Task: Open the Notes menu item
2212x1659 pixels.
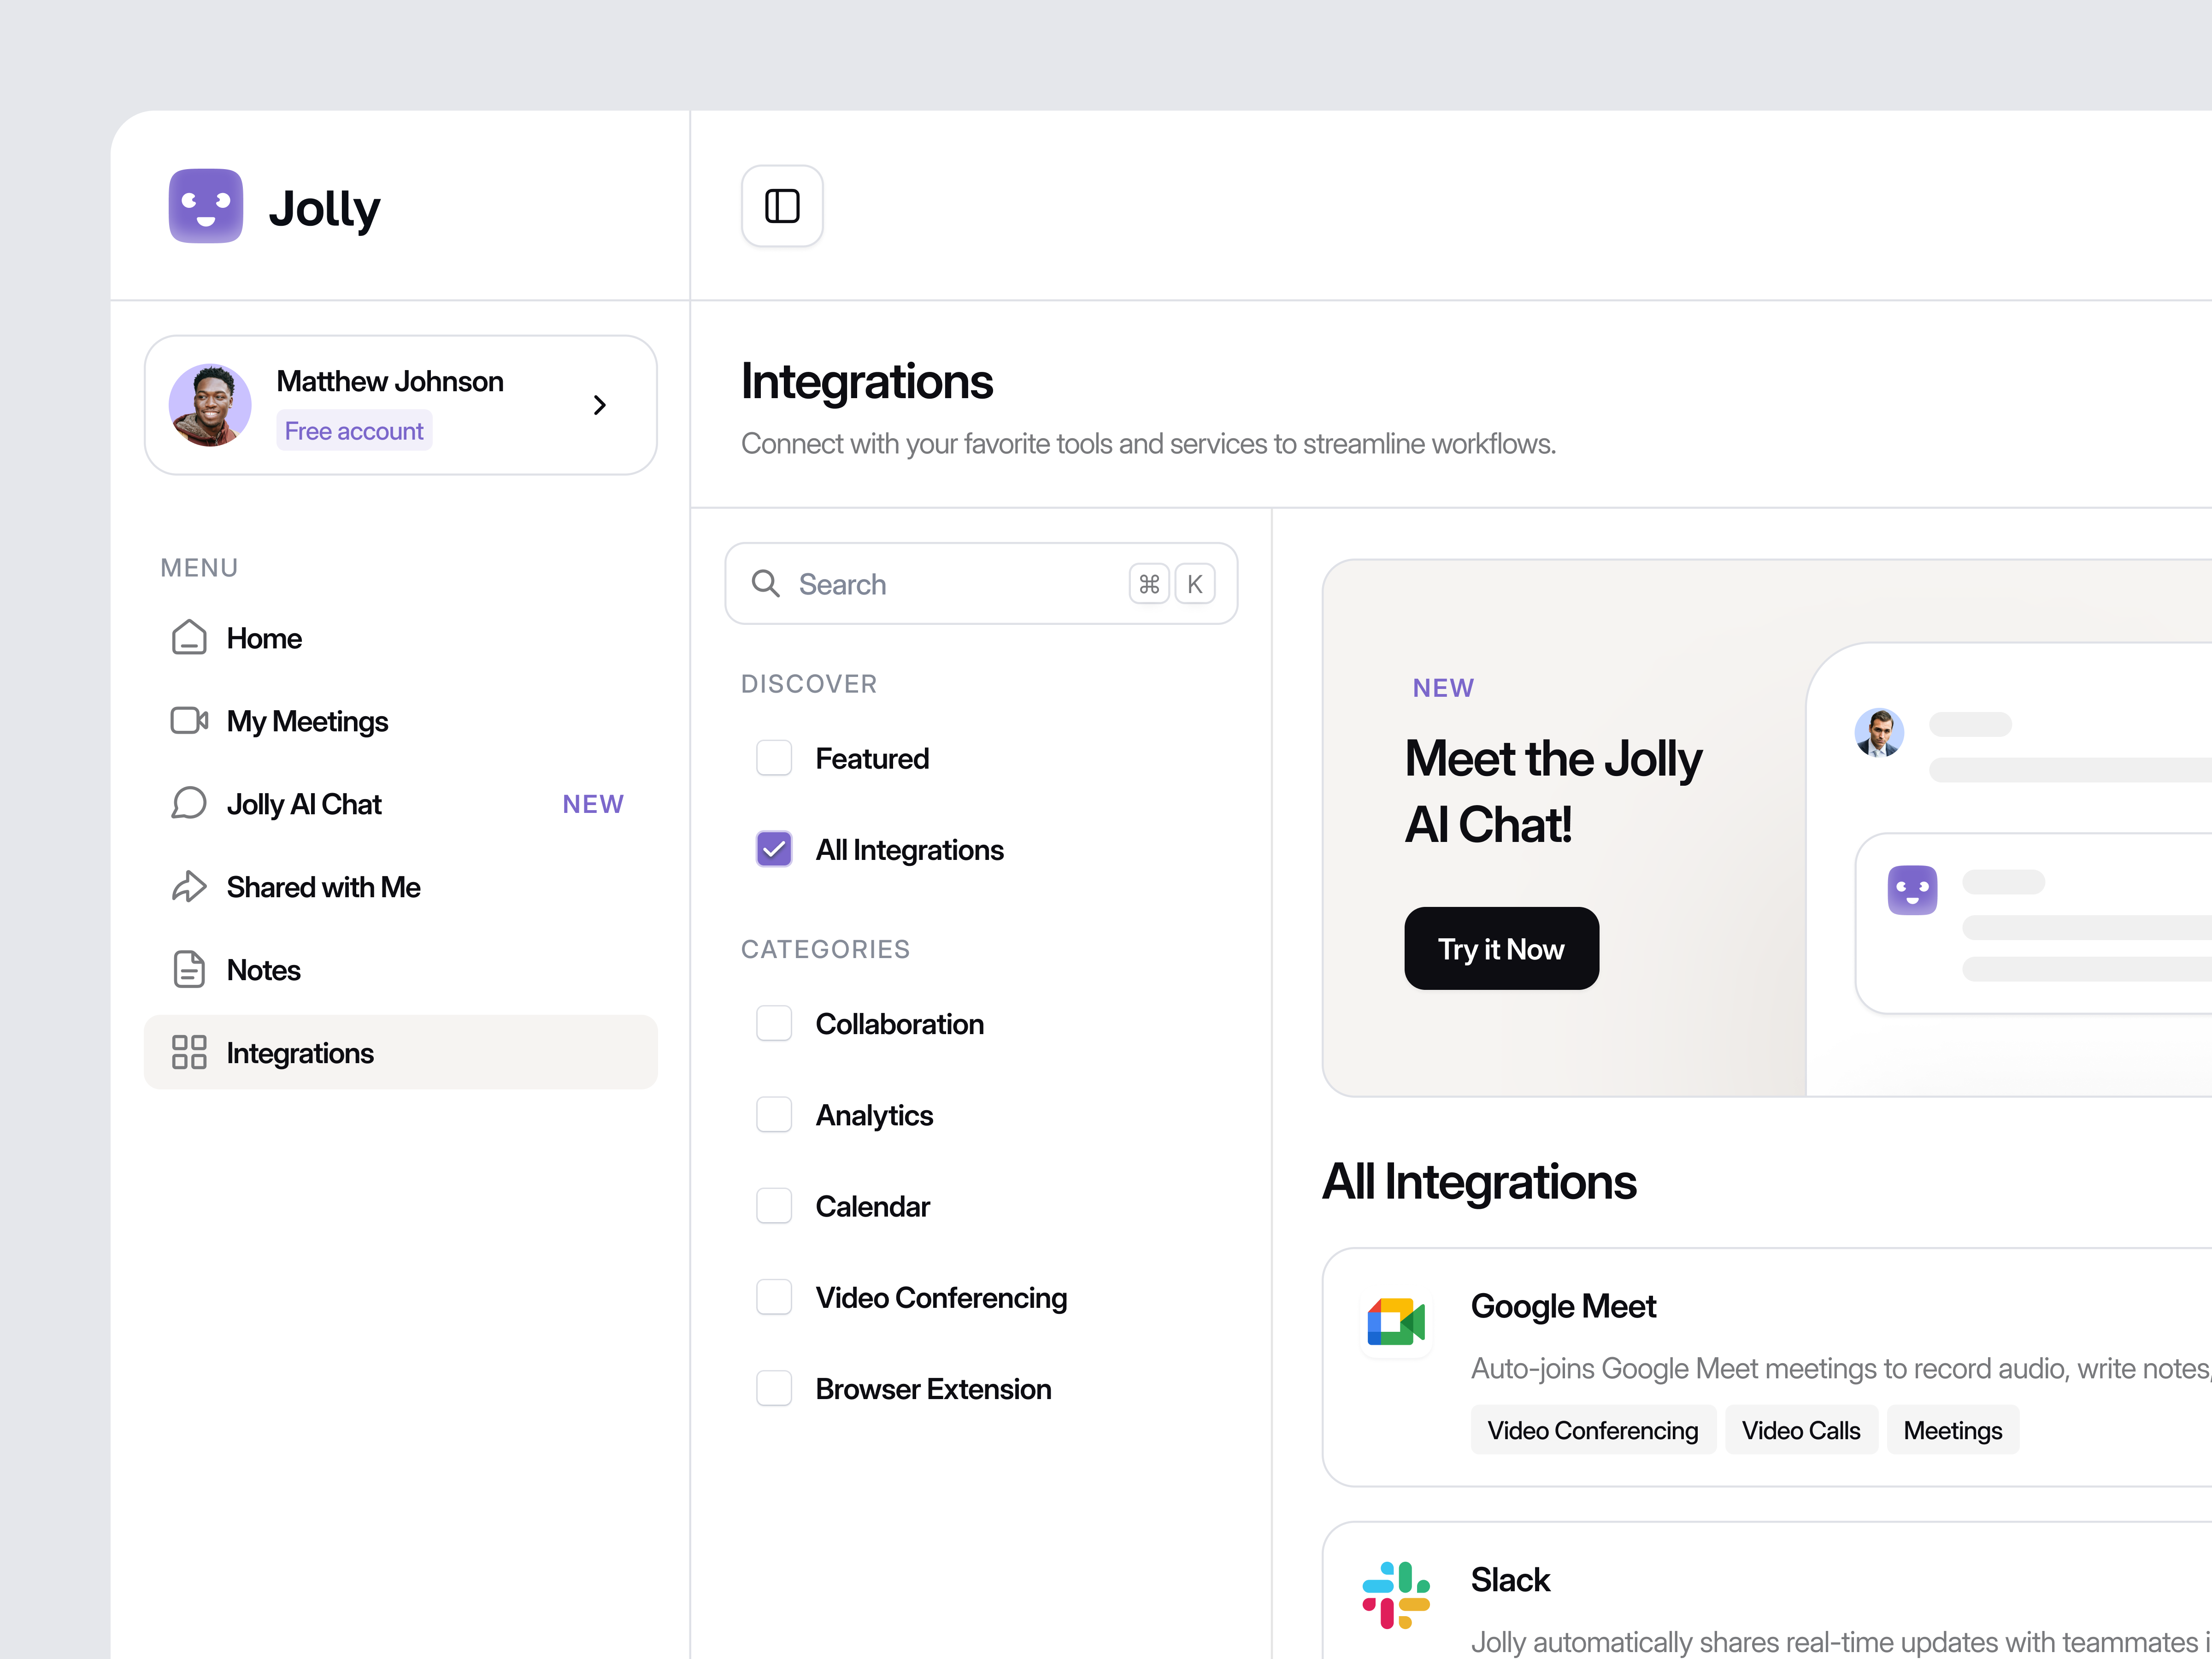Action: click(264, 970)
